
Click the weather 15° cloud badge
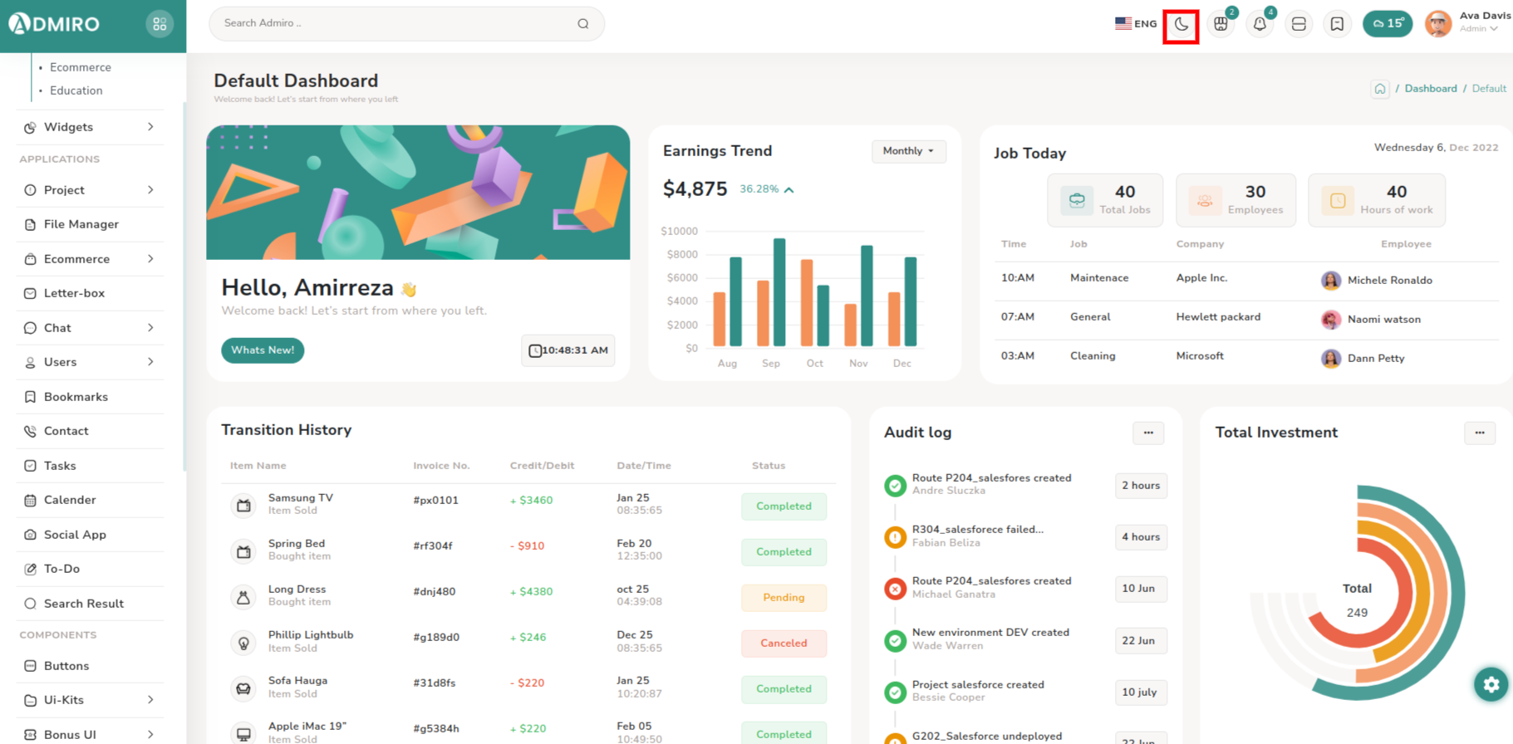coord(1387,24)
